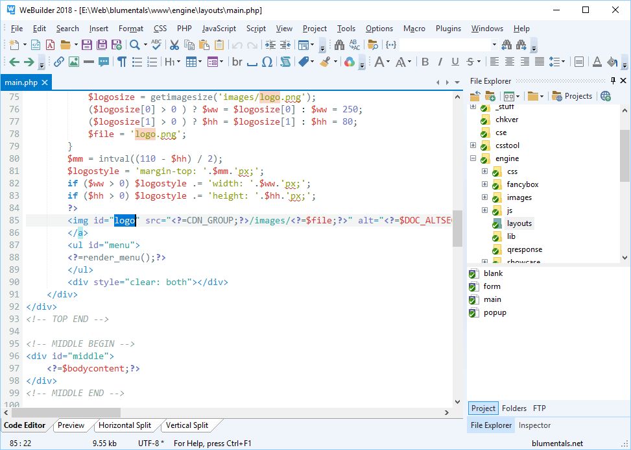Image resolution: width=631 pixels, height=450 pixels.
Task: Click the regular expression braces icon
Action: coord(391,45)
